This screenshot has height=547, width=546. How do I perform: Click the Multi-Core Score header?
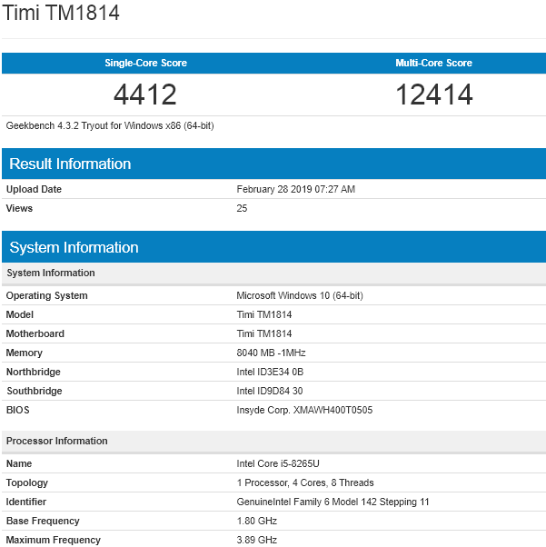coord(433,63)
